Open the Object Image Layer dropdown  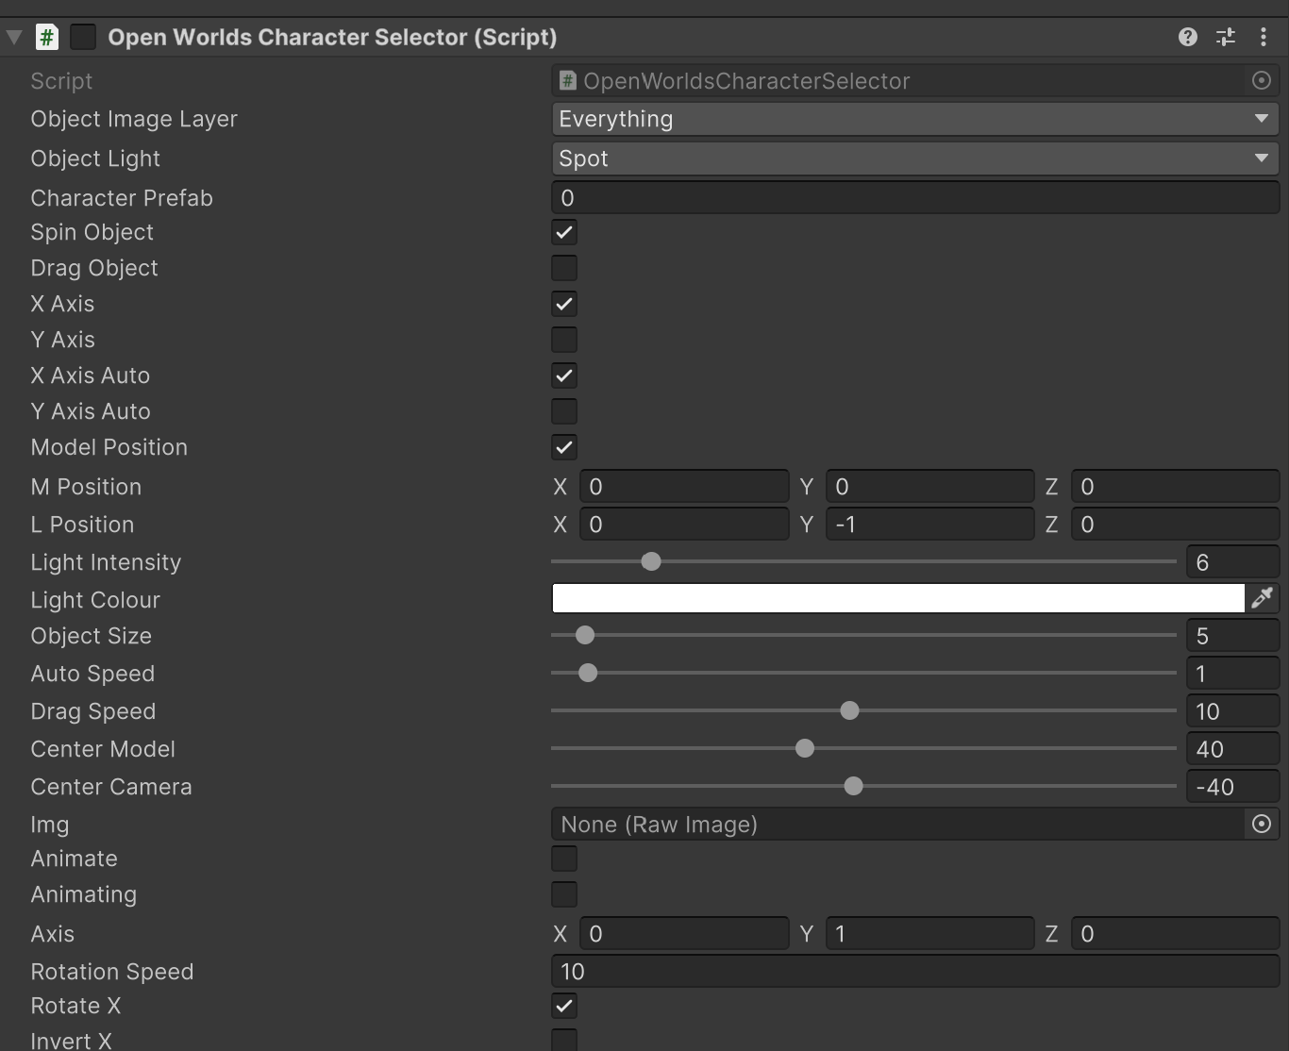coord(913,119)
